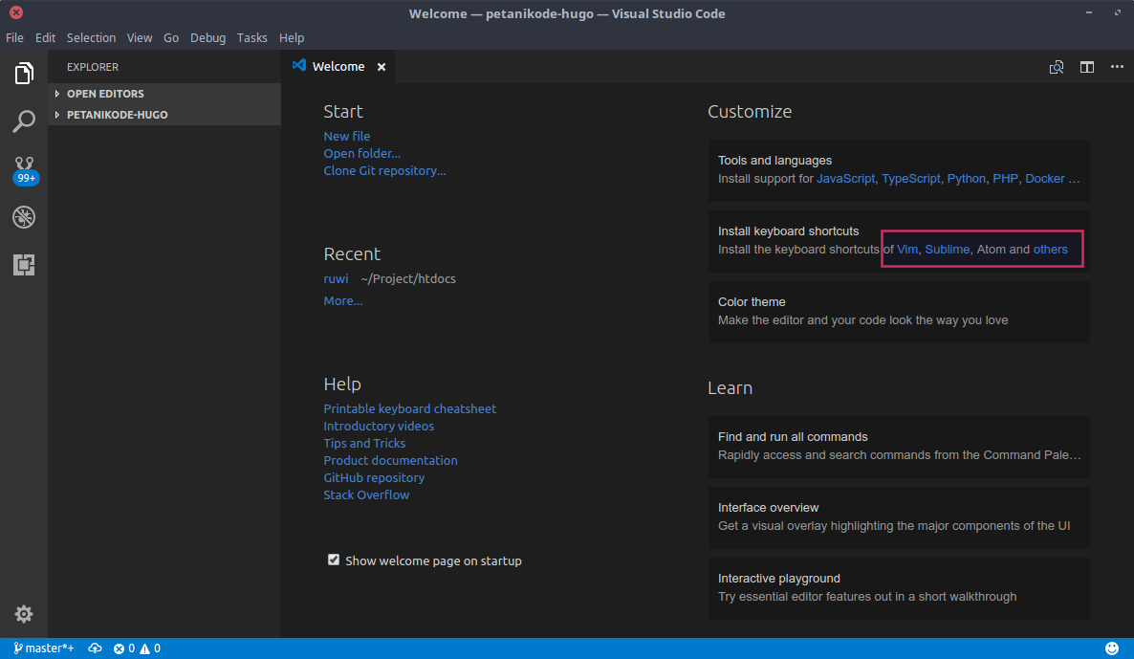
Task: Click the split editor icon
Action: (1087, 67)
